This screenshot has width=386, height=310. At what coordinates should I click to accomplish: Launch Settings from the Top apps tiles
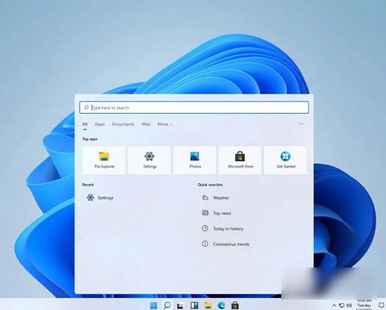[149, 160]
